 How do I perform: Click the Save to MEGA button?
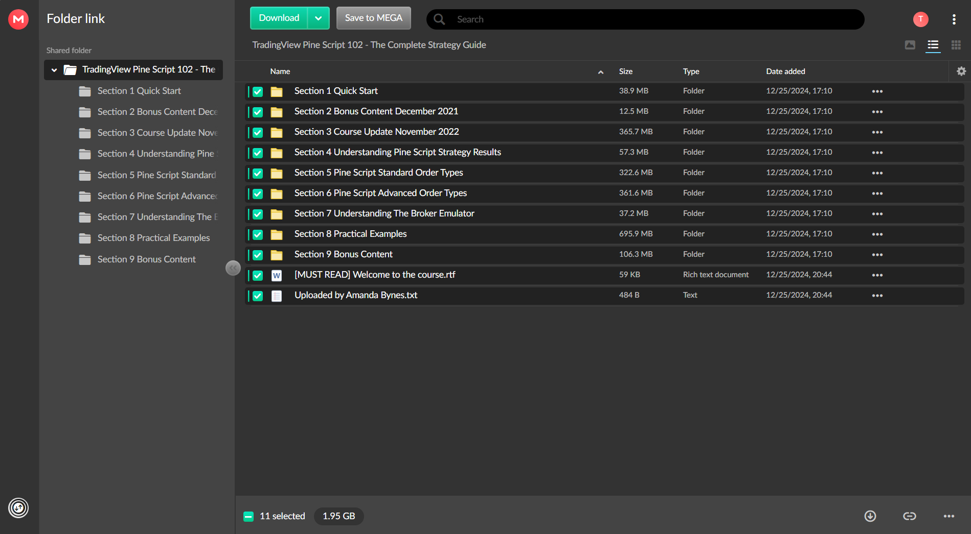point(374,18)
